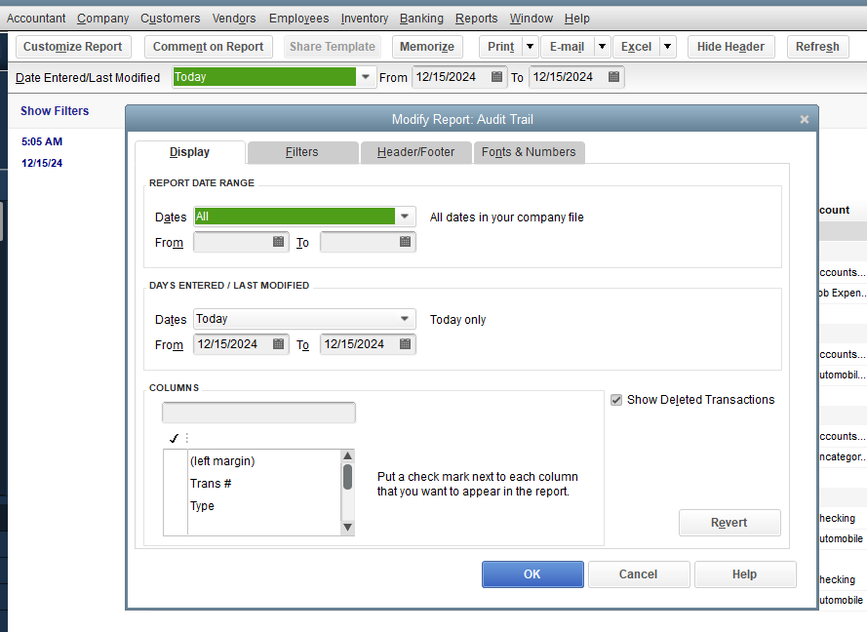Click the Refresh button
Image resolution: width=867 pixels, height=632 pixels.
tap(817, 47)
